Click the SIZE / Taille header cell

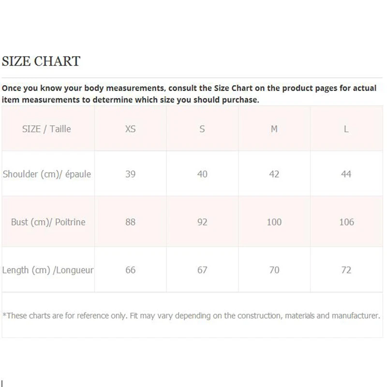47,129
